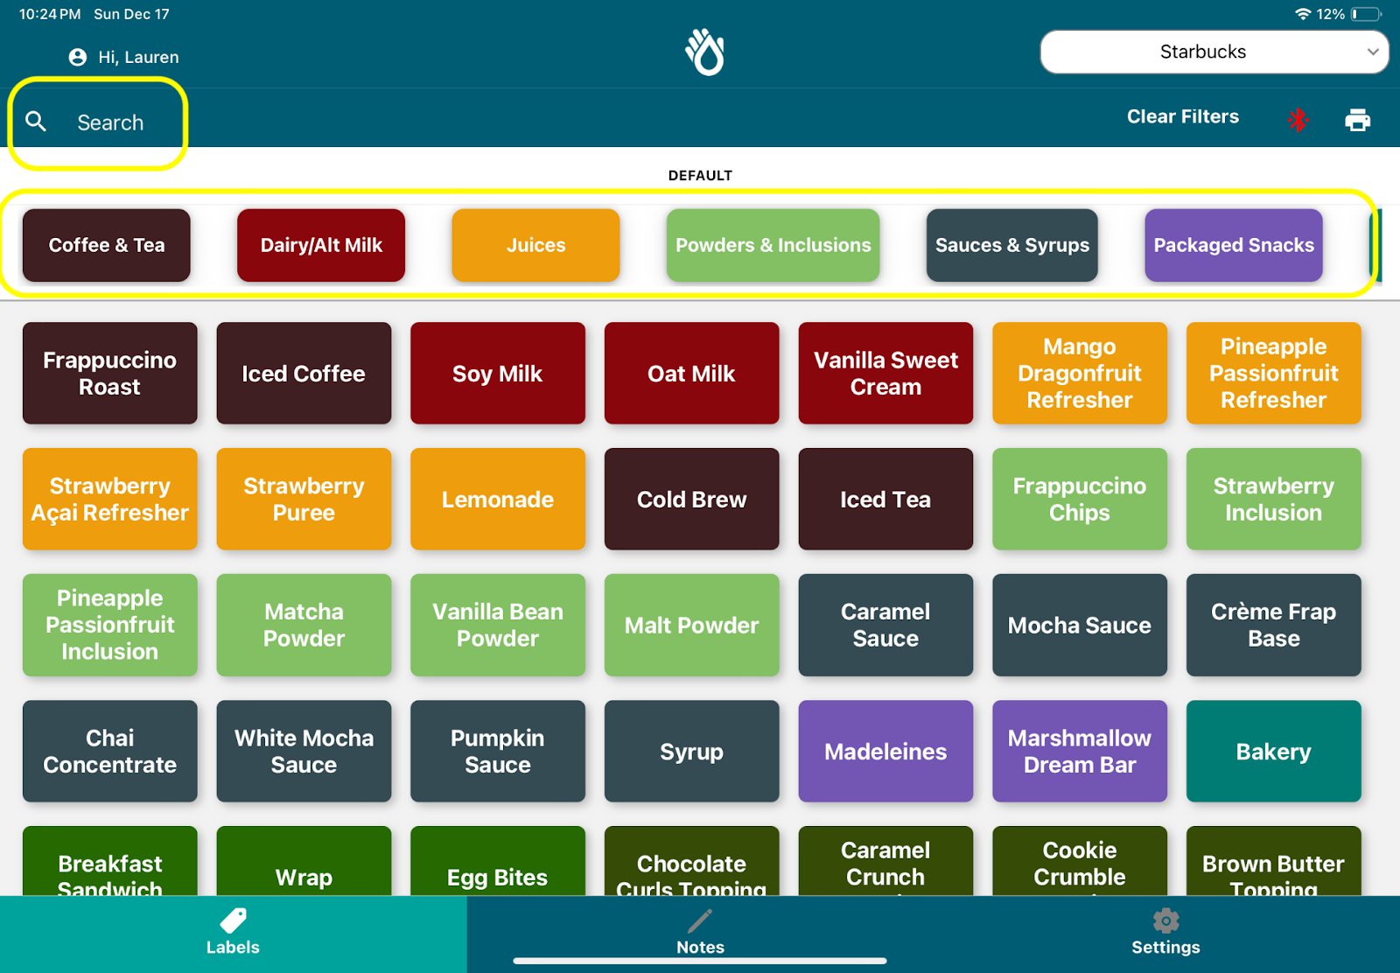Viewport: 1400px width, 973px height.
Task: Tap the battery indicator icon
Action: click(1366, 14)
